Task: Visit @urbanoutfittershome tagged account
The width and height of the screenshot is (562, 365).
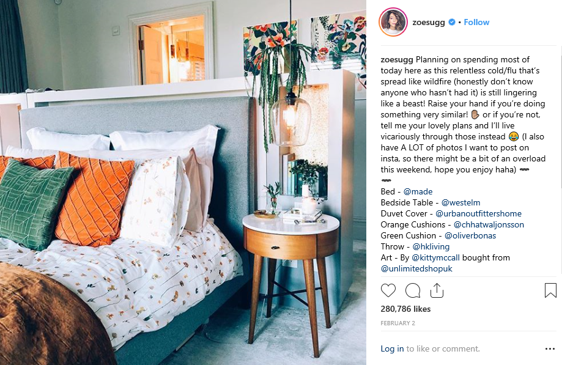Action: 478,214
